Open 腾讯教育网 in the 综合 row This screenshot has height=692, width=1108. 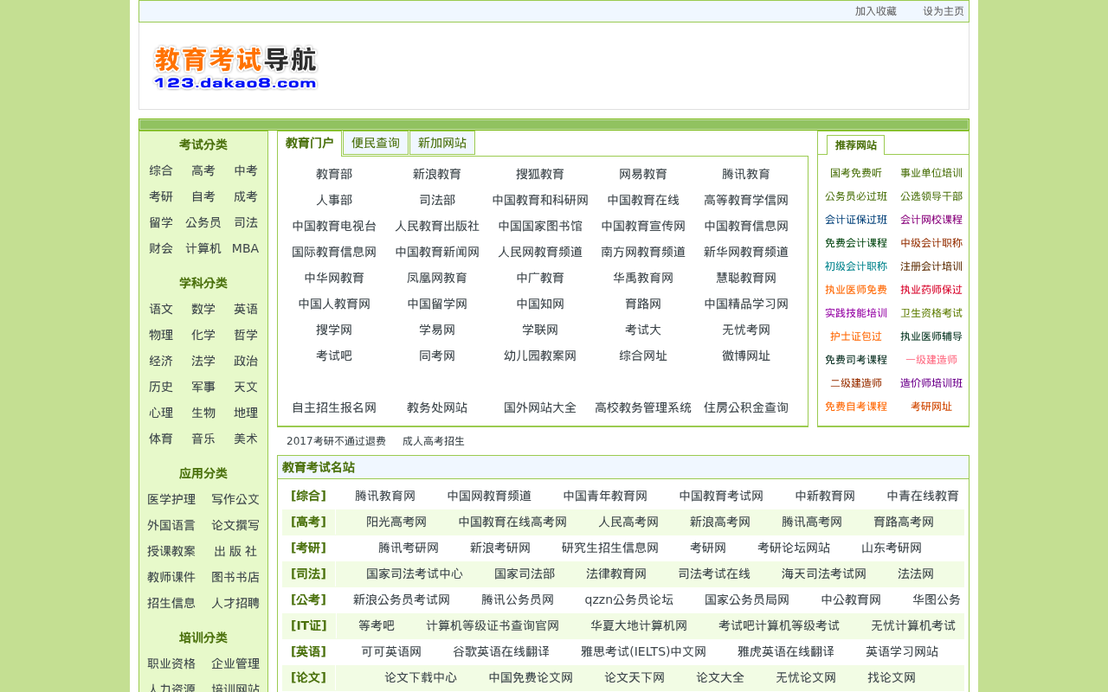(385, 497)
